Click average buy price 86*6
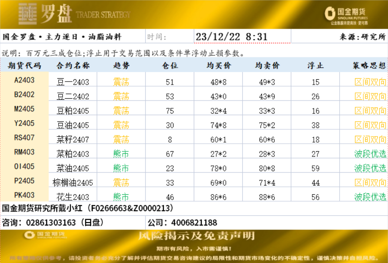 click(218, 197)
